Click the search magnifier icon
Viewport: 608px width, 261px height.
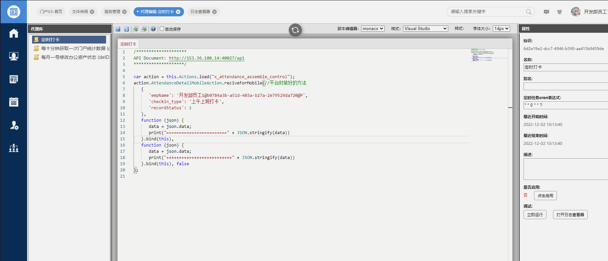pyautogui.click(x=528, y=12)
